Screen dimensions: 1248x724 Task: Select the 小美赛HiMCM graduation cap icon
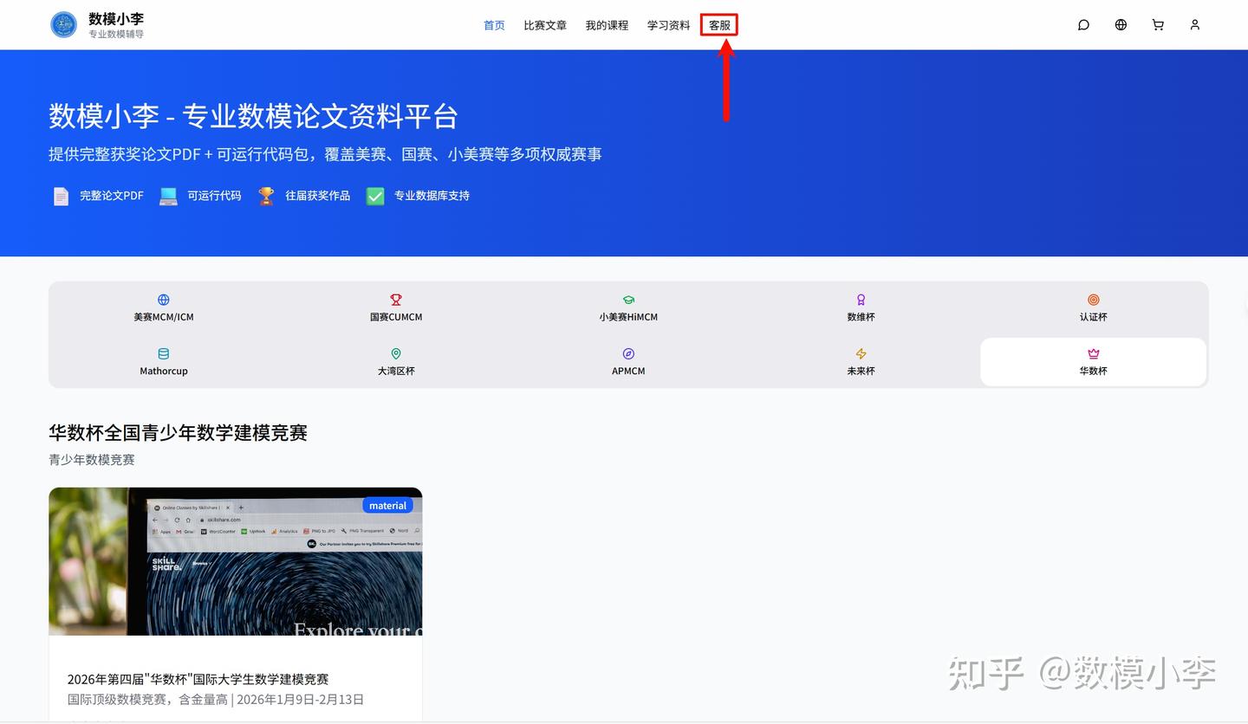628,300
